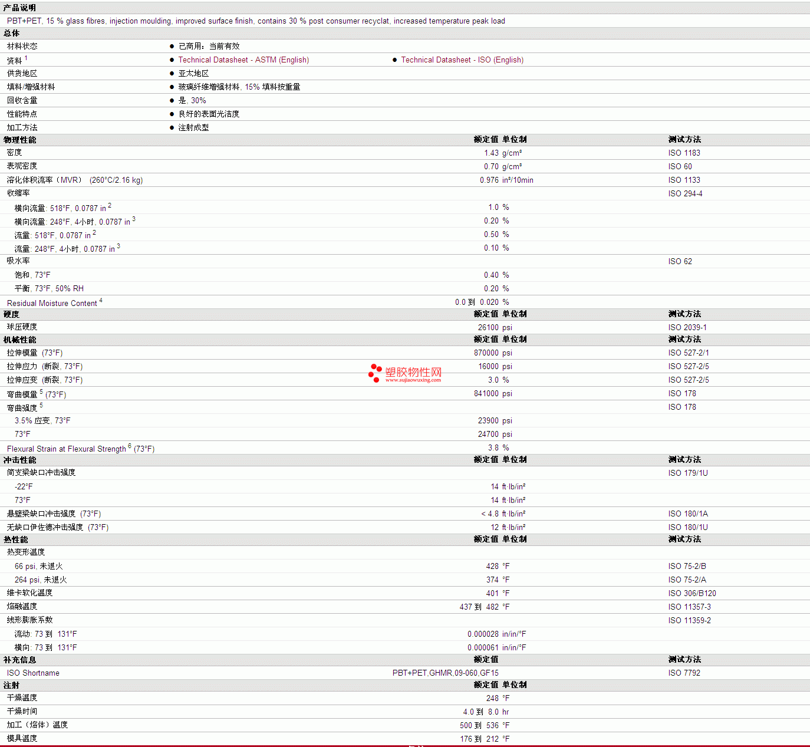810x747 pixels.
Task: Click the product description starting with 'PBT+PET, 15 % glass fibres'
Action: tap(256, 21)
